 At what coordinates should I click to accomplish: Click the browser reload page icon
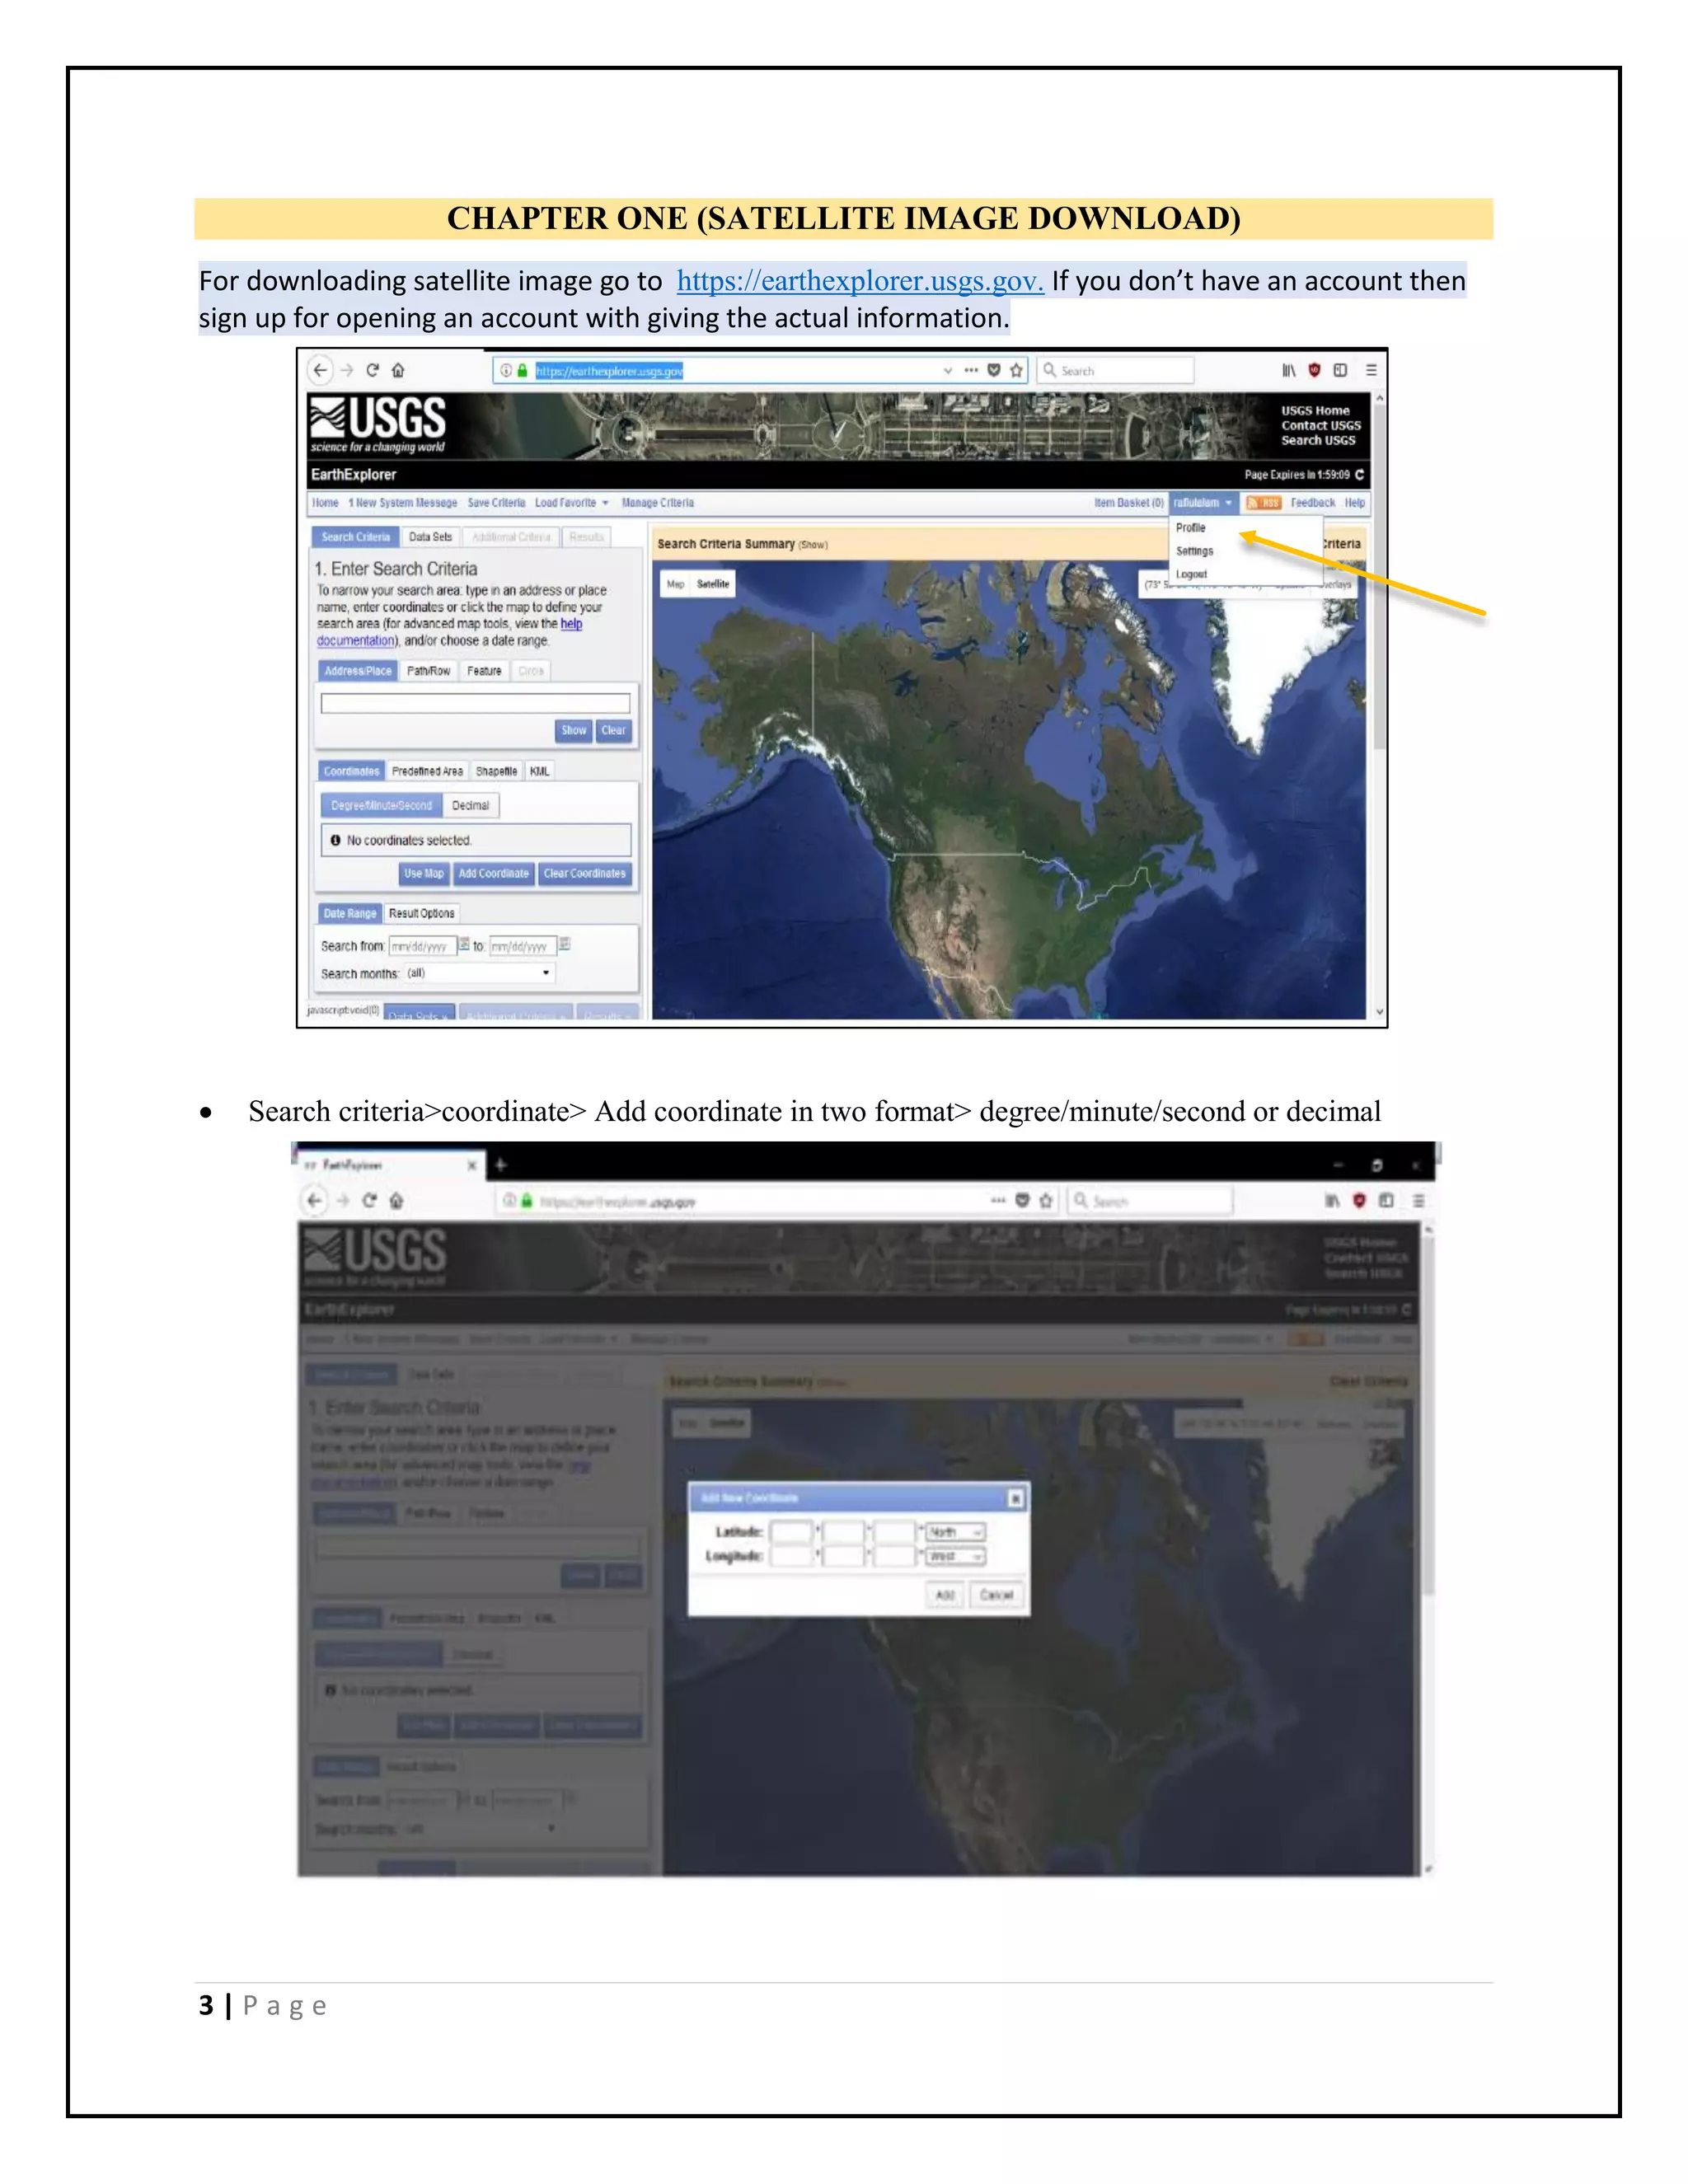point(372,370)
